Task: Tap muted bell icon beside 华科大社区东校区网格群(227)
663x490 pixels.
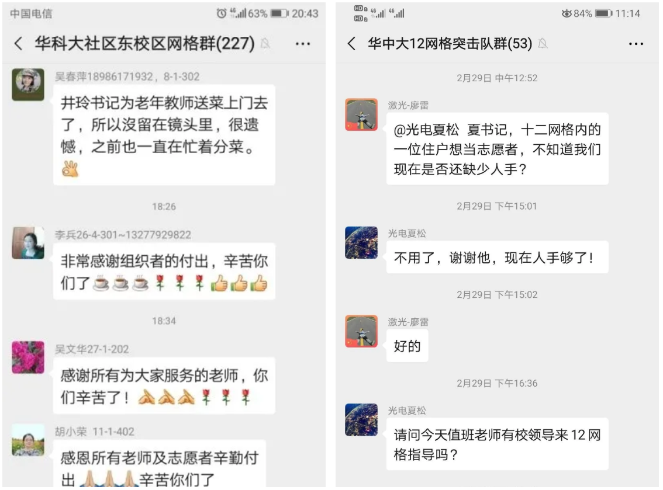Action: (265, 43)
